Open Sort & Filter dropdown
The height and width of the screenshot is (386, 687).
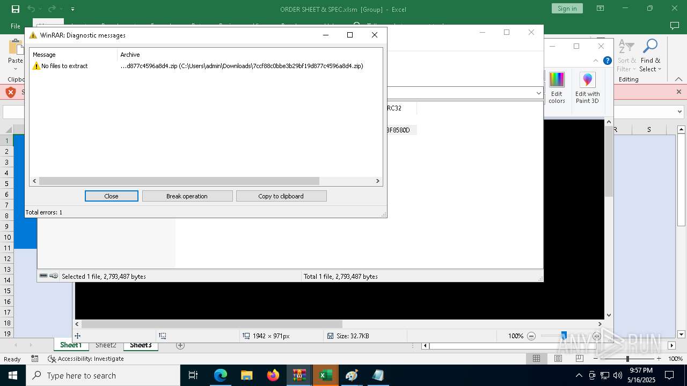626,55
